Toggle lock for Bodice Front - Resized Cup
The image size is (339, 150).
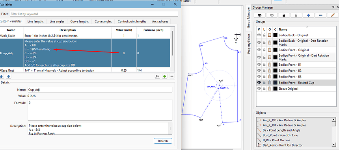point(264,83)
